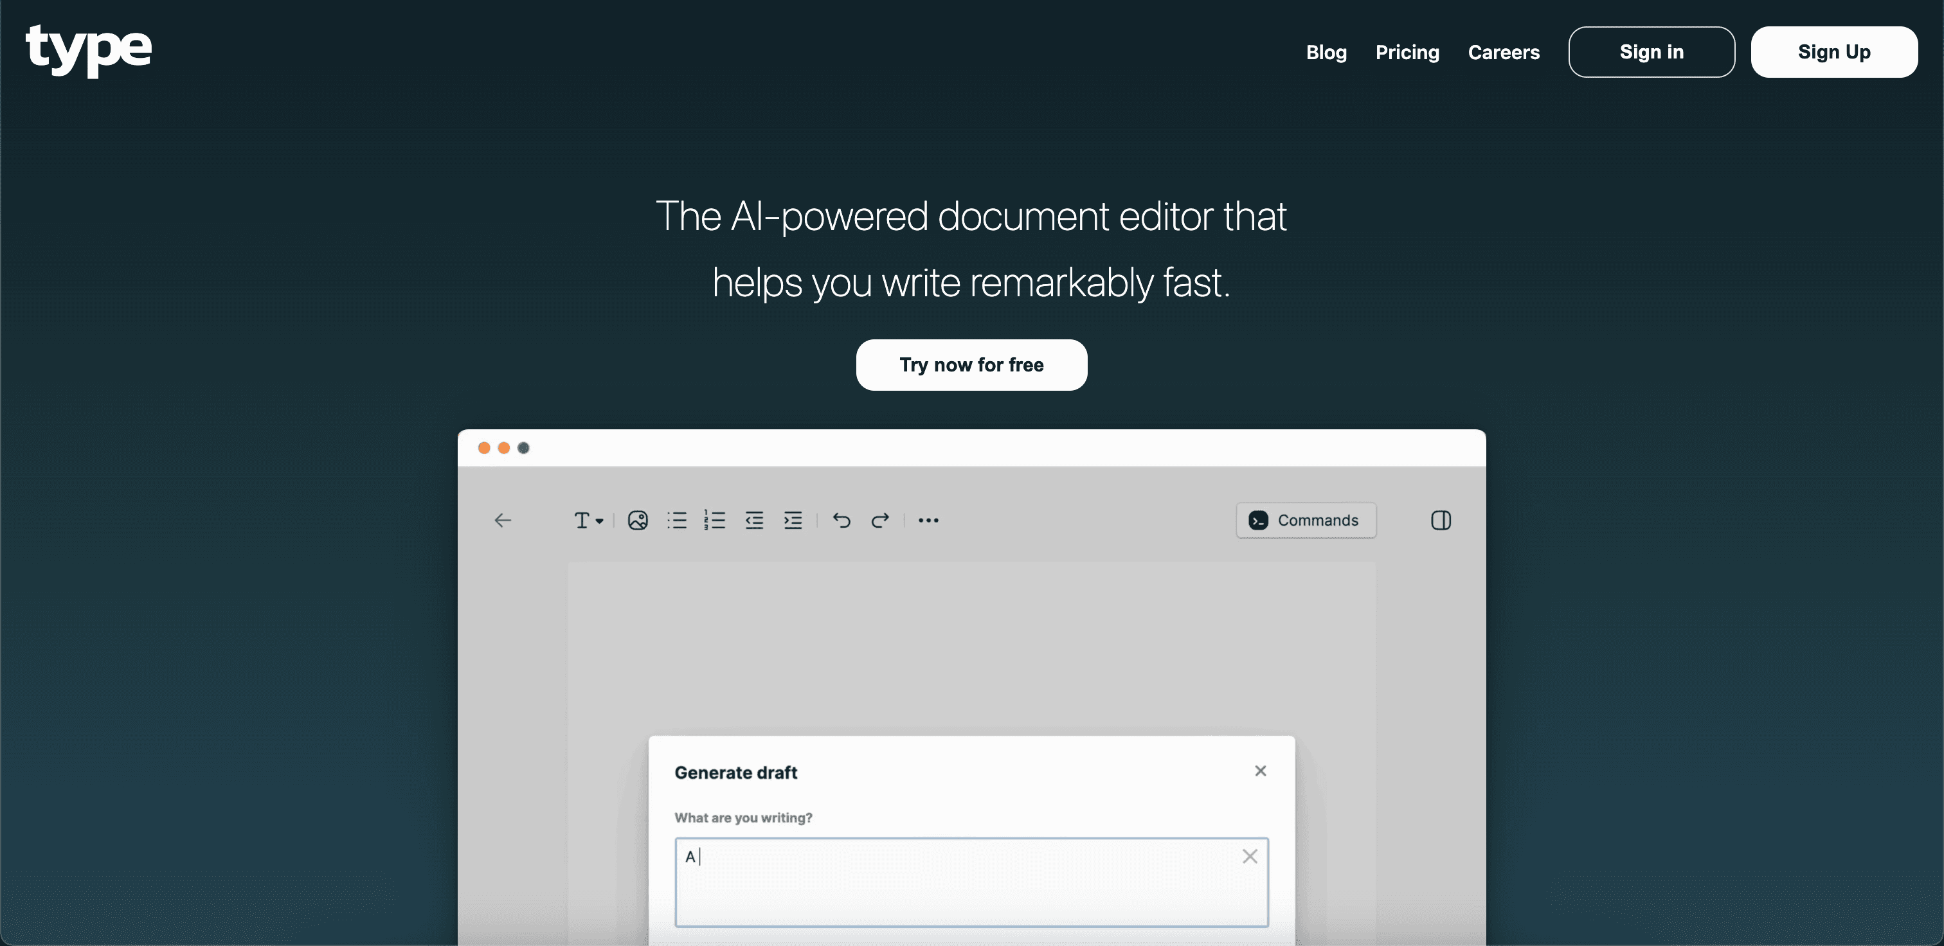Screen dimensions: 1944x946
Task: Select the bulleted list icon
Action: coord(677,521)
